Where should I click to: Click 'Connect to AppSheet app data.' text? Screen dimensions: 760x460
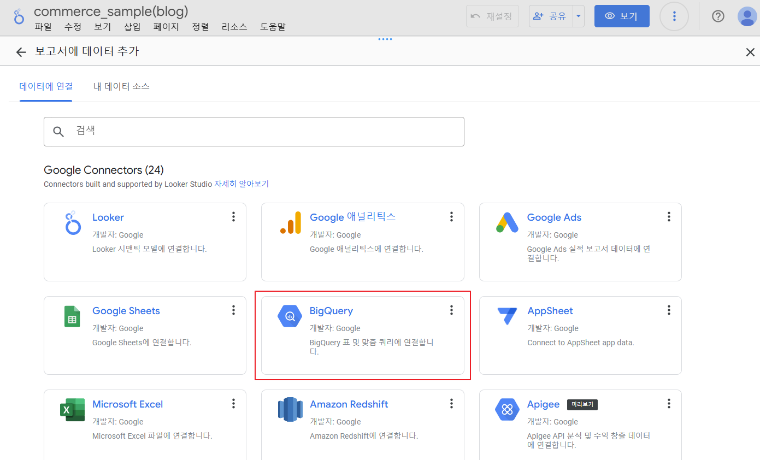580,343
